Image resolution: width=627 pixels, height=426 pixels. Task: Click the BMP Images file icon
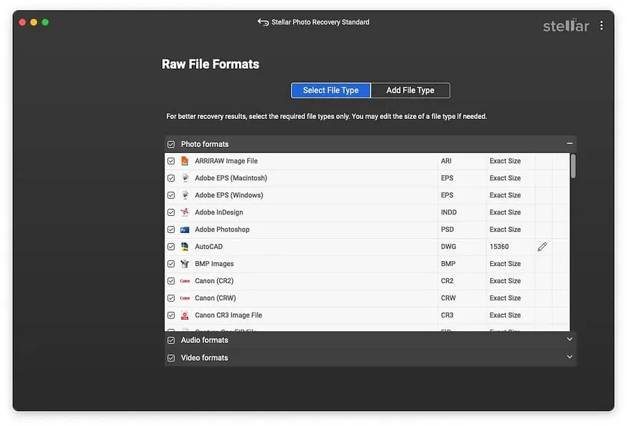click(x=185, y=264)
